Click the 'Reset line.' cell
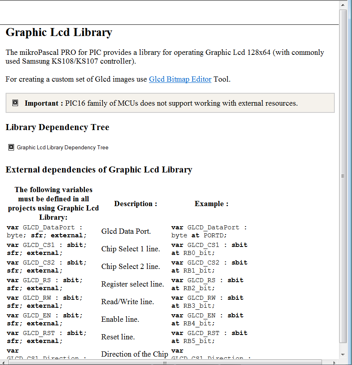 (118, 337)
